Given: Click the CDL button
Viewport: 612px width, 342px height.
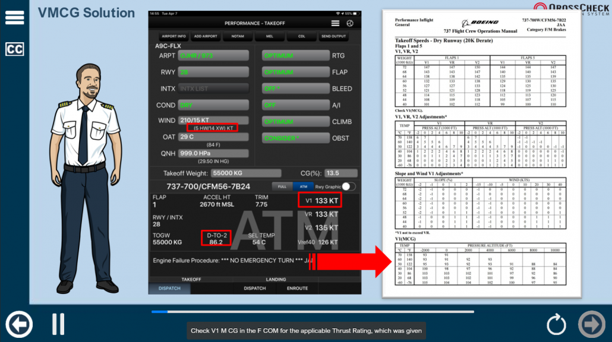Looking at the screenshot, I should pos(302,36).
